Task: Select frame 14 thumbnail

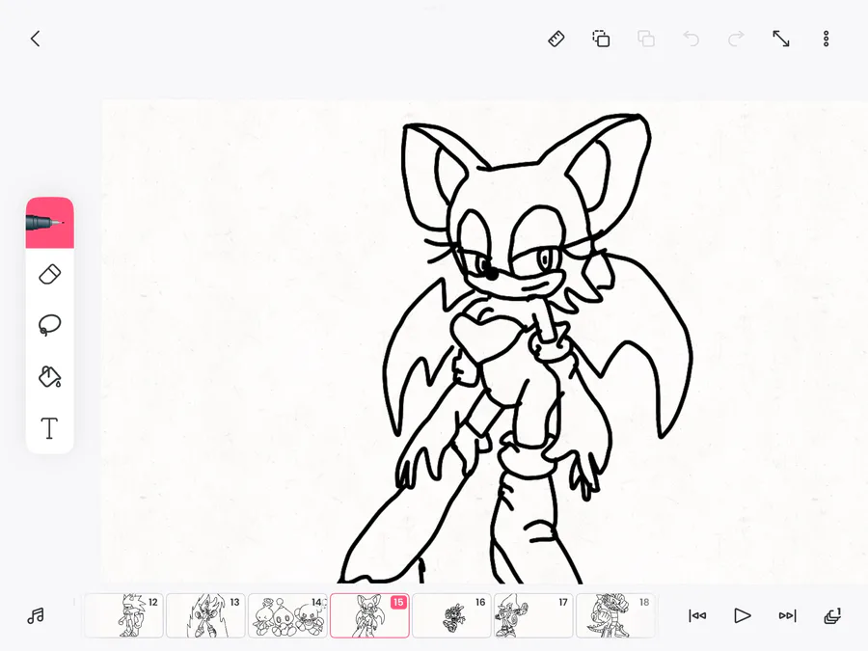Action: 287,615
